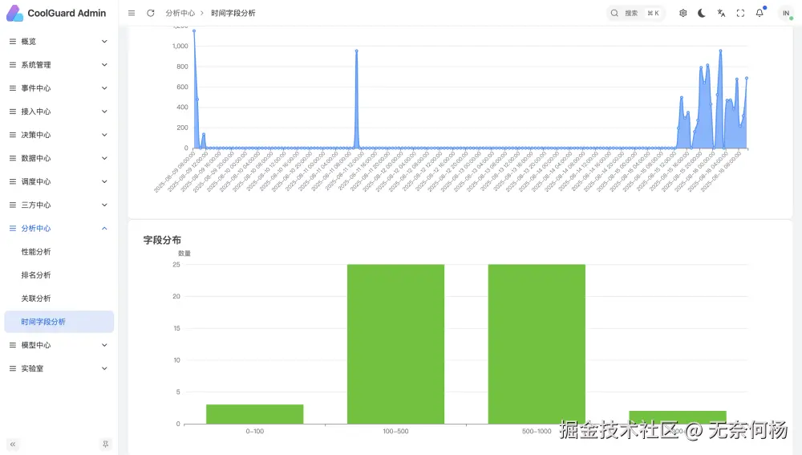Screen dimensions: 802x455
Task: Select the 时间字段分析 submenu item
Action: click(59, 322)
